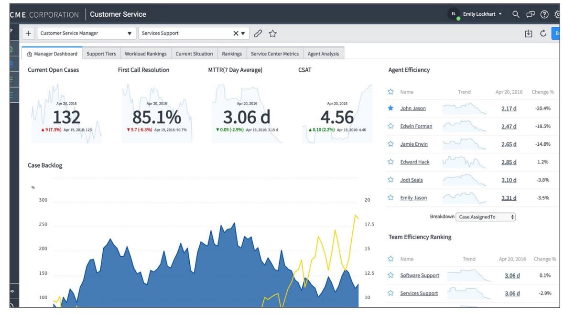Open the Service Center Metrics tab
The image size is (564, 314).
tap(274, 54)
